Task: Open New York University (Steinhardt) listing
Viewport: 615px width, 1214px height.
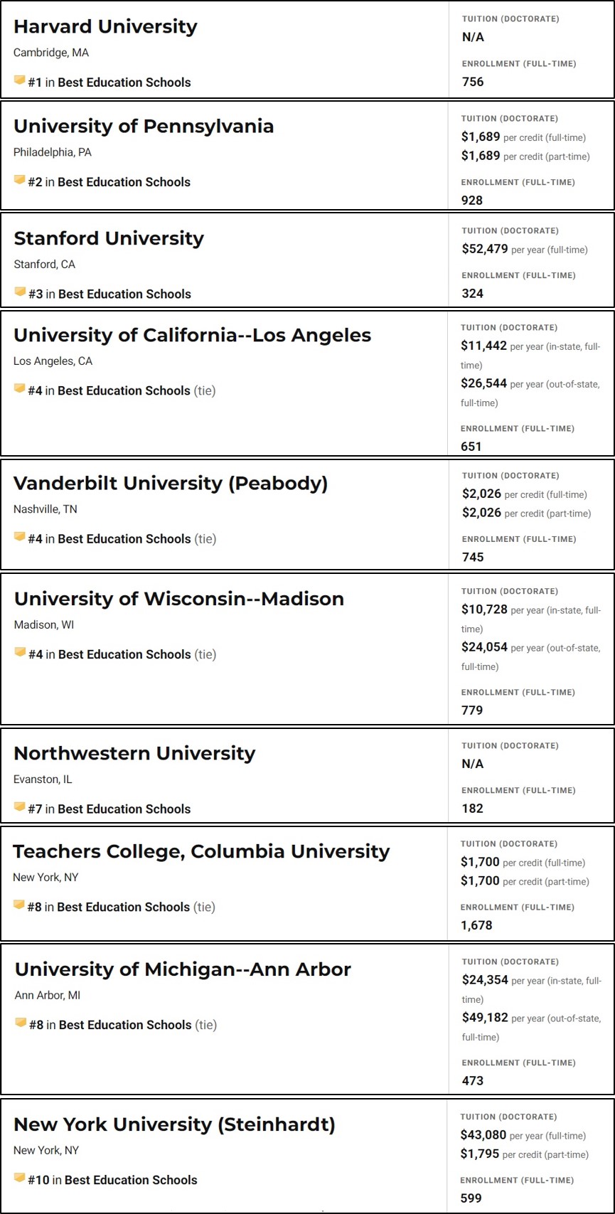Action: click(x=174, y=1124)
